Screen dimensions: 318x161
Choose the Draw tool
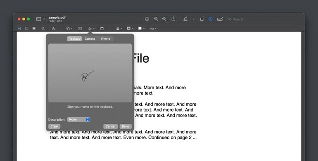pyautogui.click(x=53, y=28)
